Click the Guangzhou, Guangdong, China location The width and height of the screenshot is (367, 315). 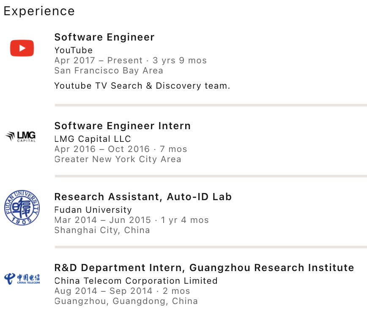pyautogui.click(x=126, y=301)
